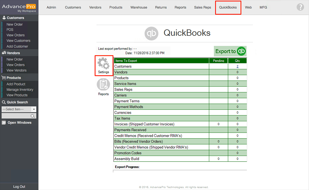The width and height of the screenshot is (309, 190).
Task: Click the Currencies row
Action: tap(180, 112)
